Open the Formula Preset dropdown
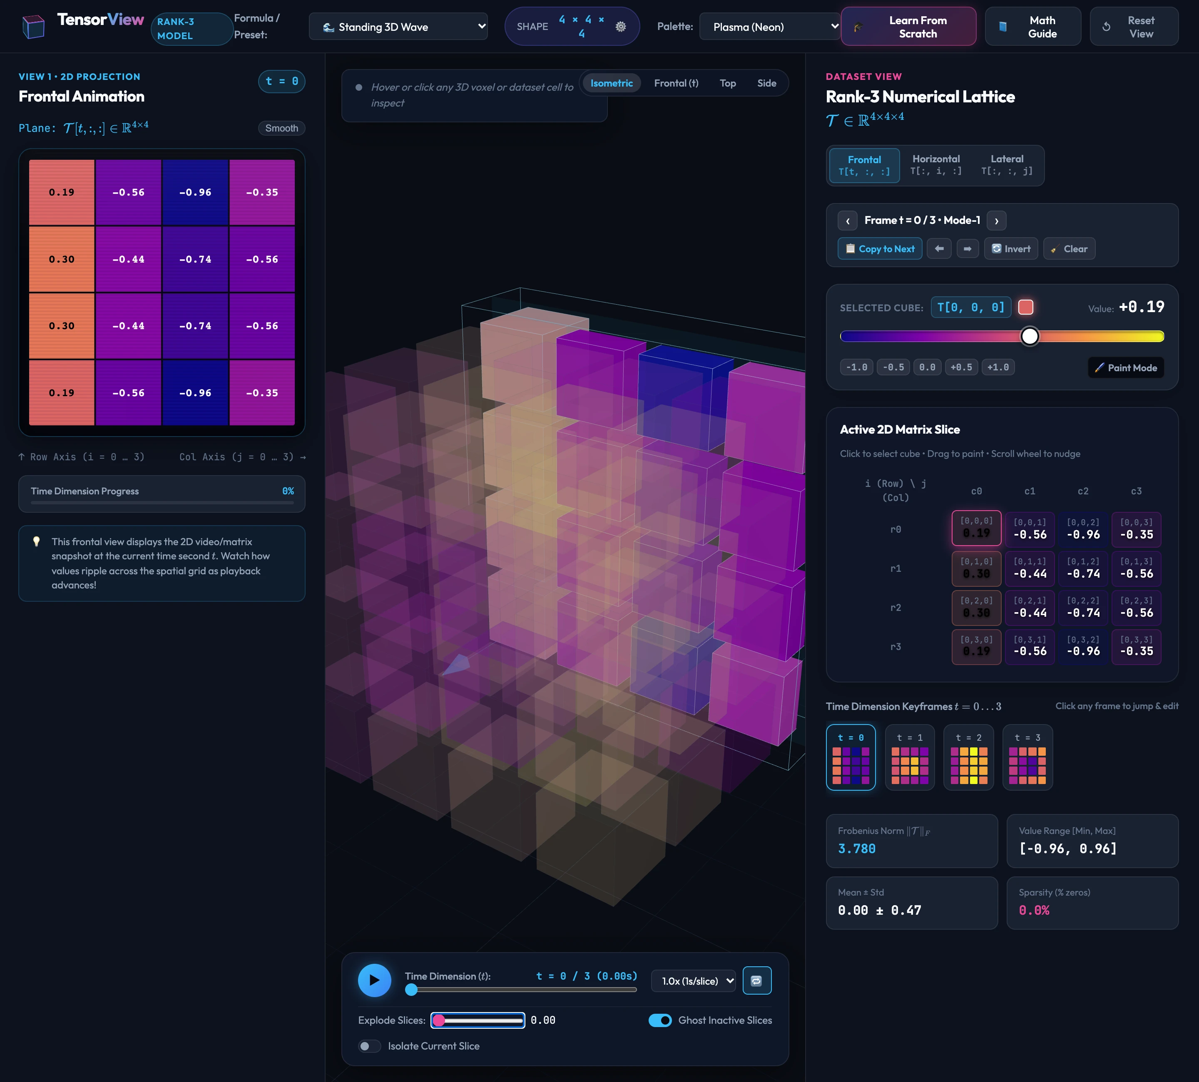This screenshot has width=1199, height=1082. click(x=398, y=27)
